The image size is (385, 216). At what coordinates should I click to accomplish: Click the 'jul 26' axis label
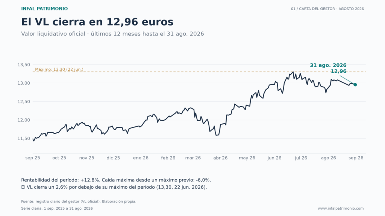point(301,158)
